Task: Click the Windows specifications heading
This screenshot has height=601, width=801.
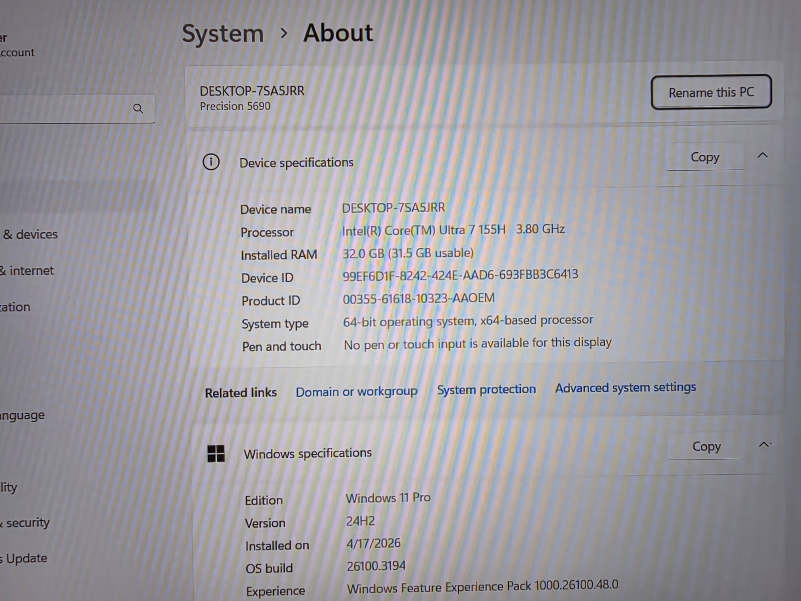Action: pyautogui.click(x=308, y=453)
